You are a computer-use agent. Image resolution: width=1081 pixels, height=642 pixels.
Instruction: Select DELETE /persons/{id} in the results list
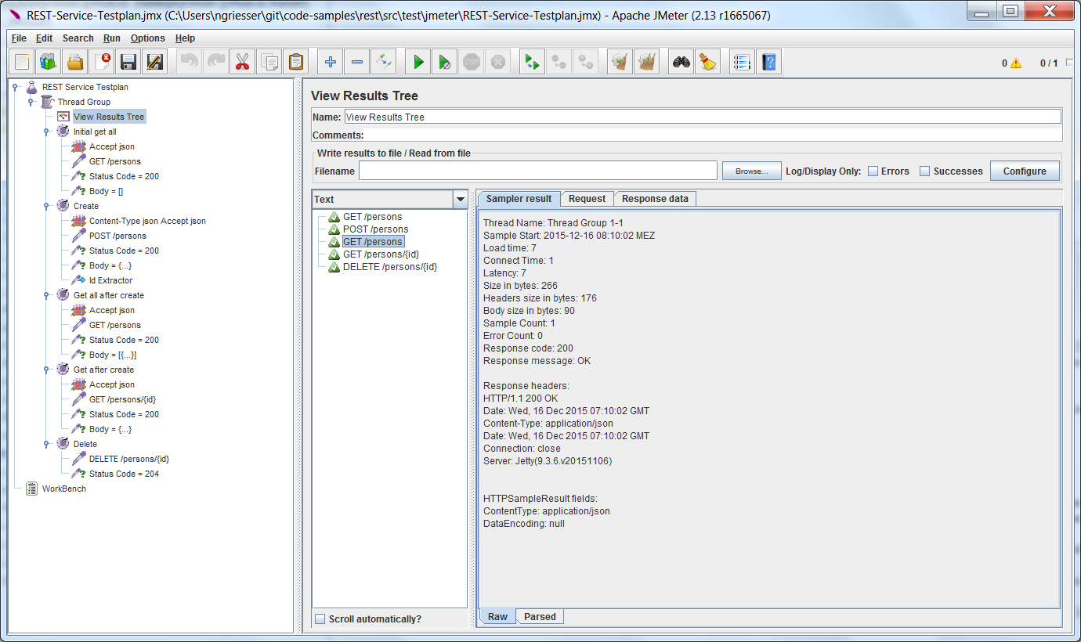pyautogui.click(x=389, y=267)
